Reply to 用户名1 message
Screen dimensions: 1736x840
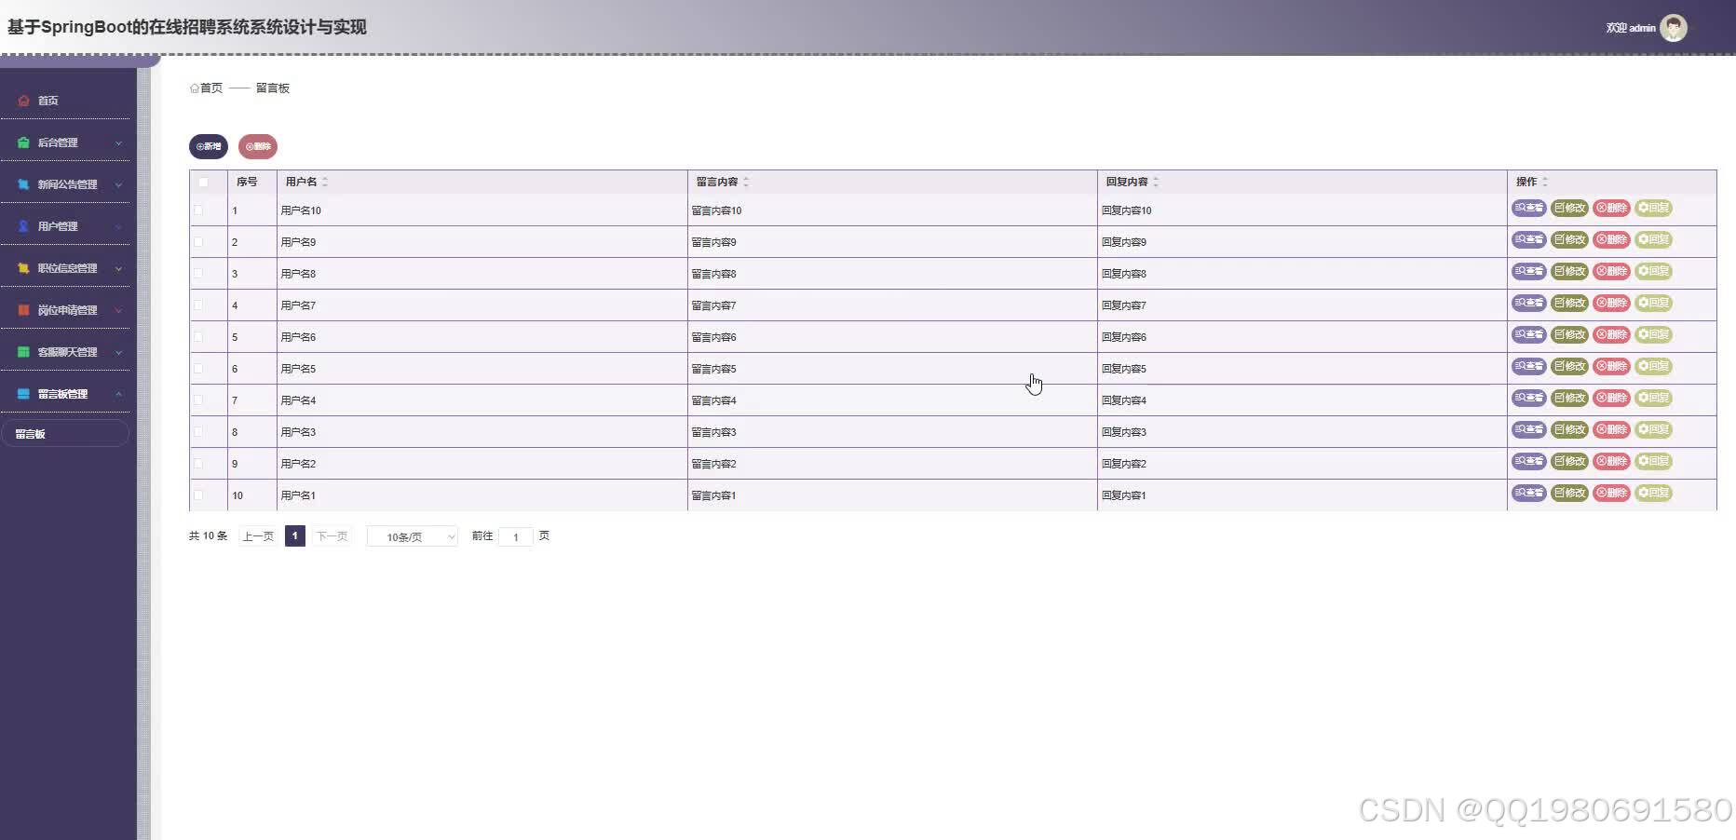[1653, 493]
